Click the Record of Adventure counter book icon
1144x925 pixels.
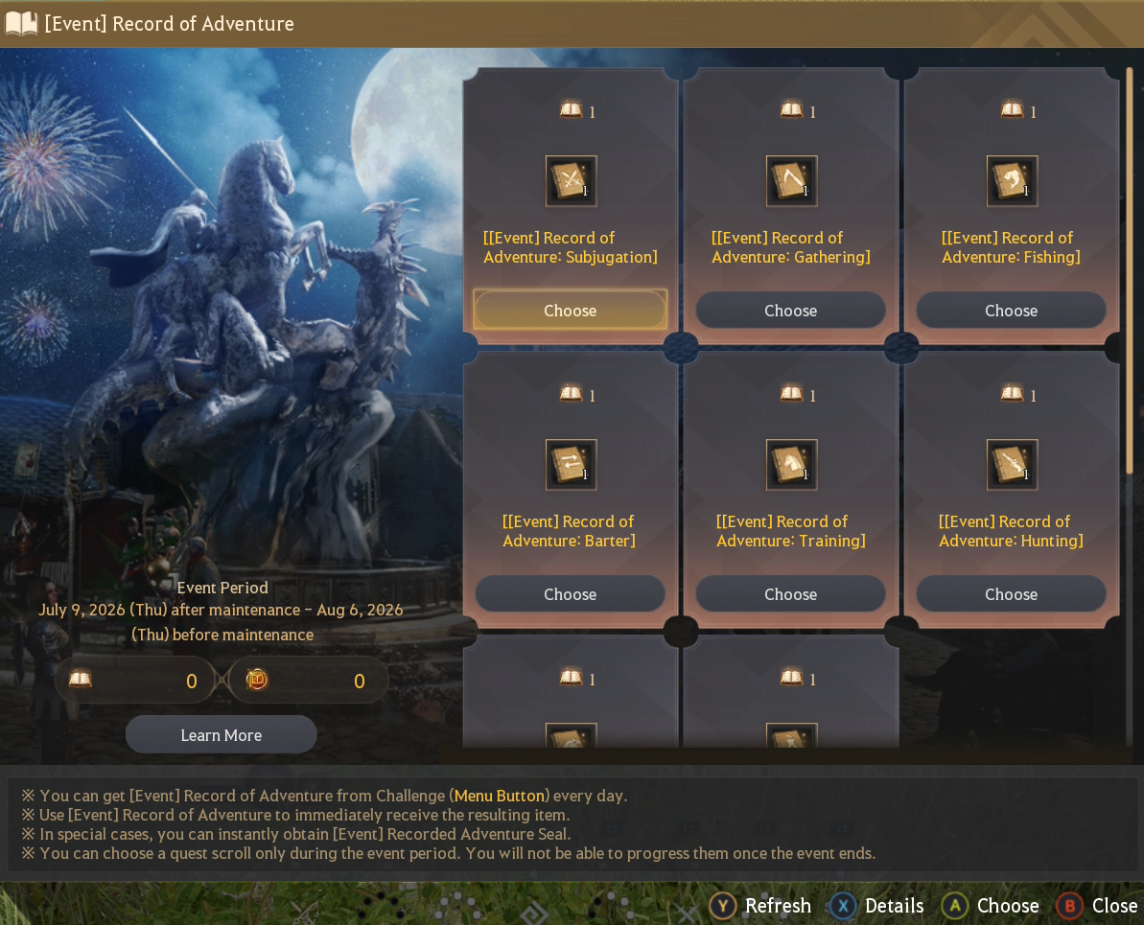pyautogui.click(x=81, y=680)
